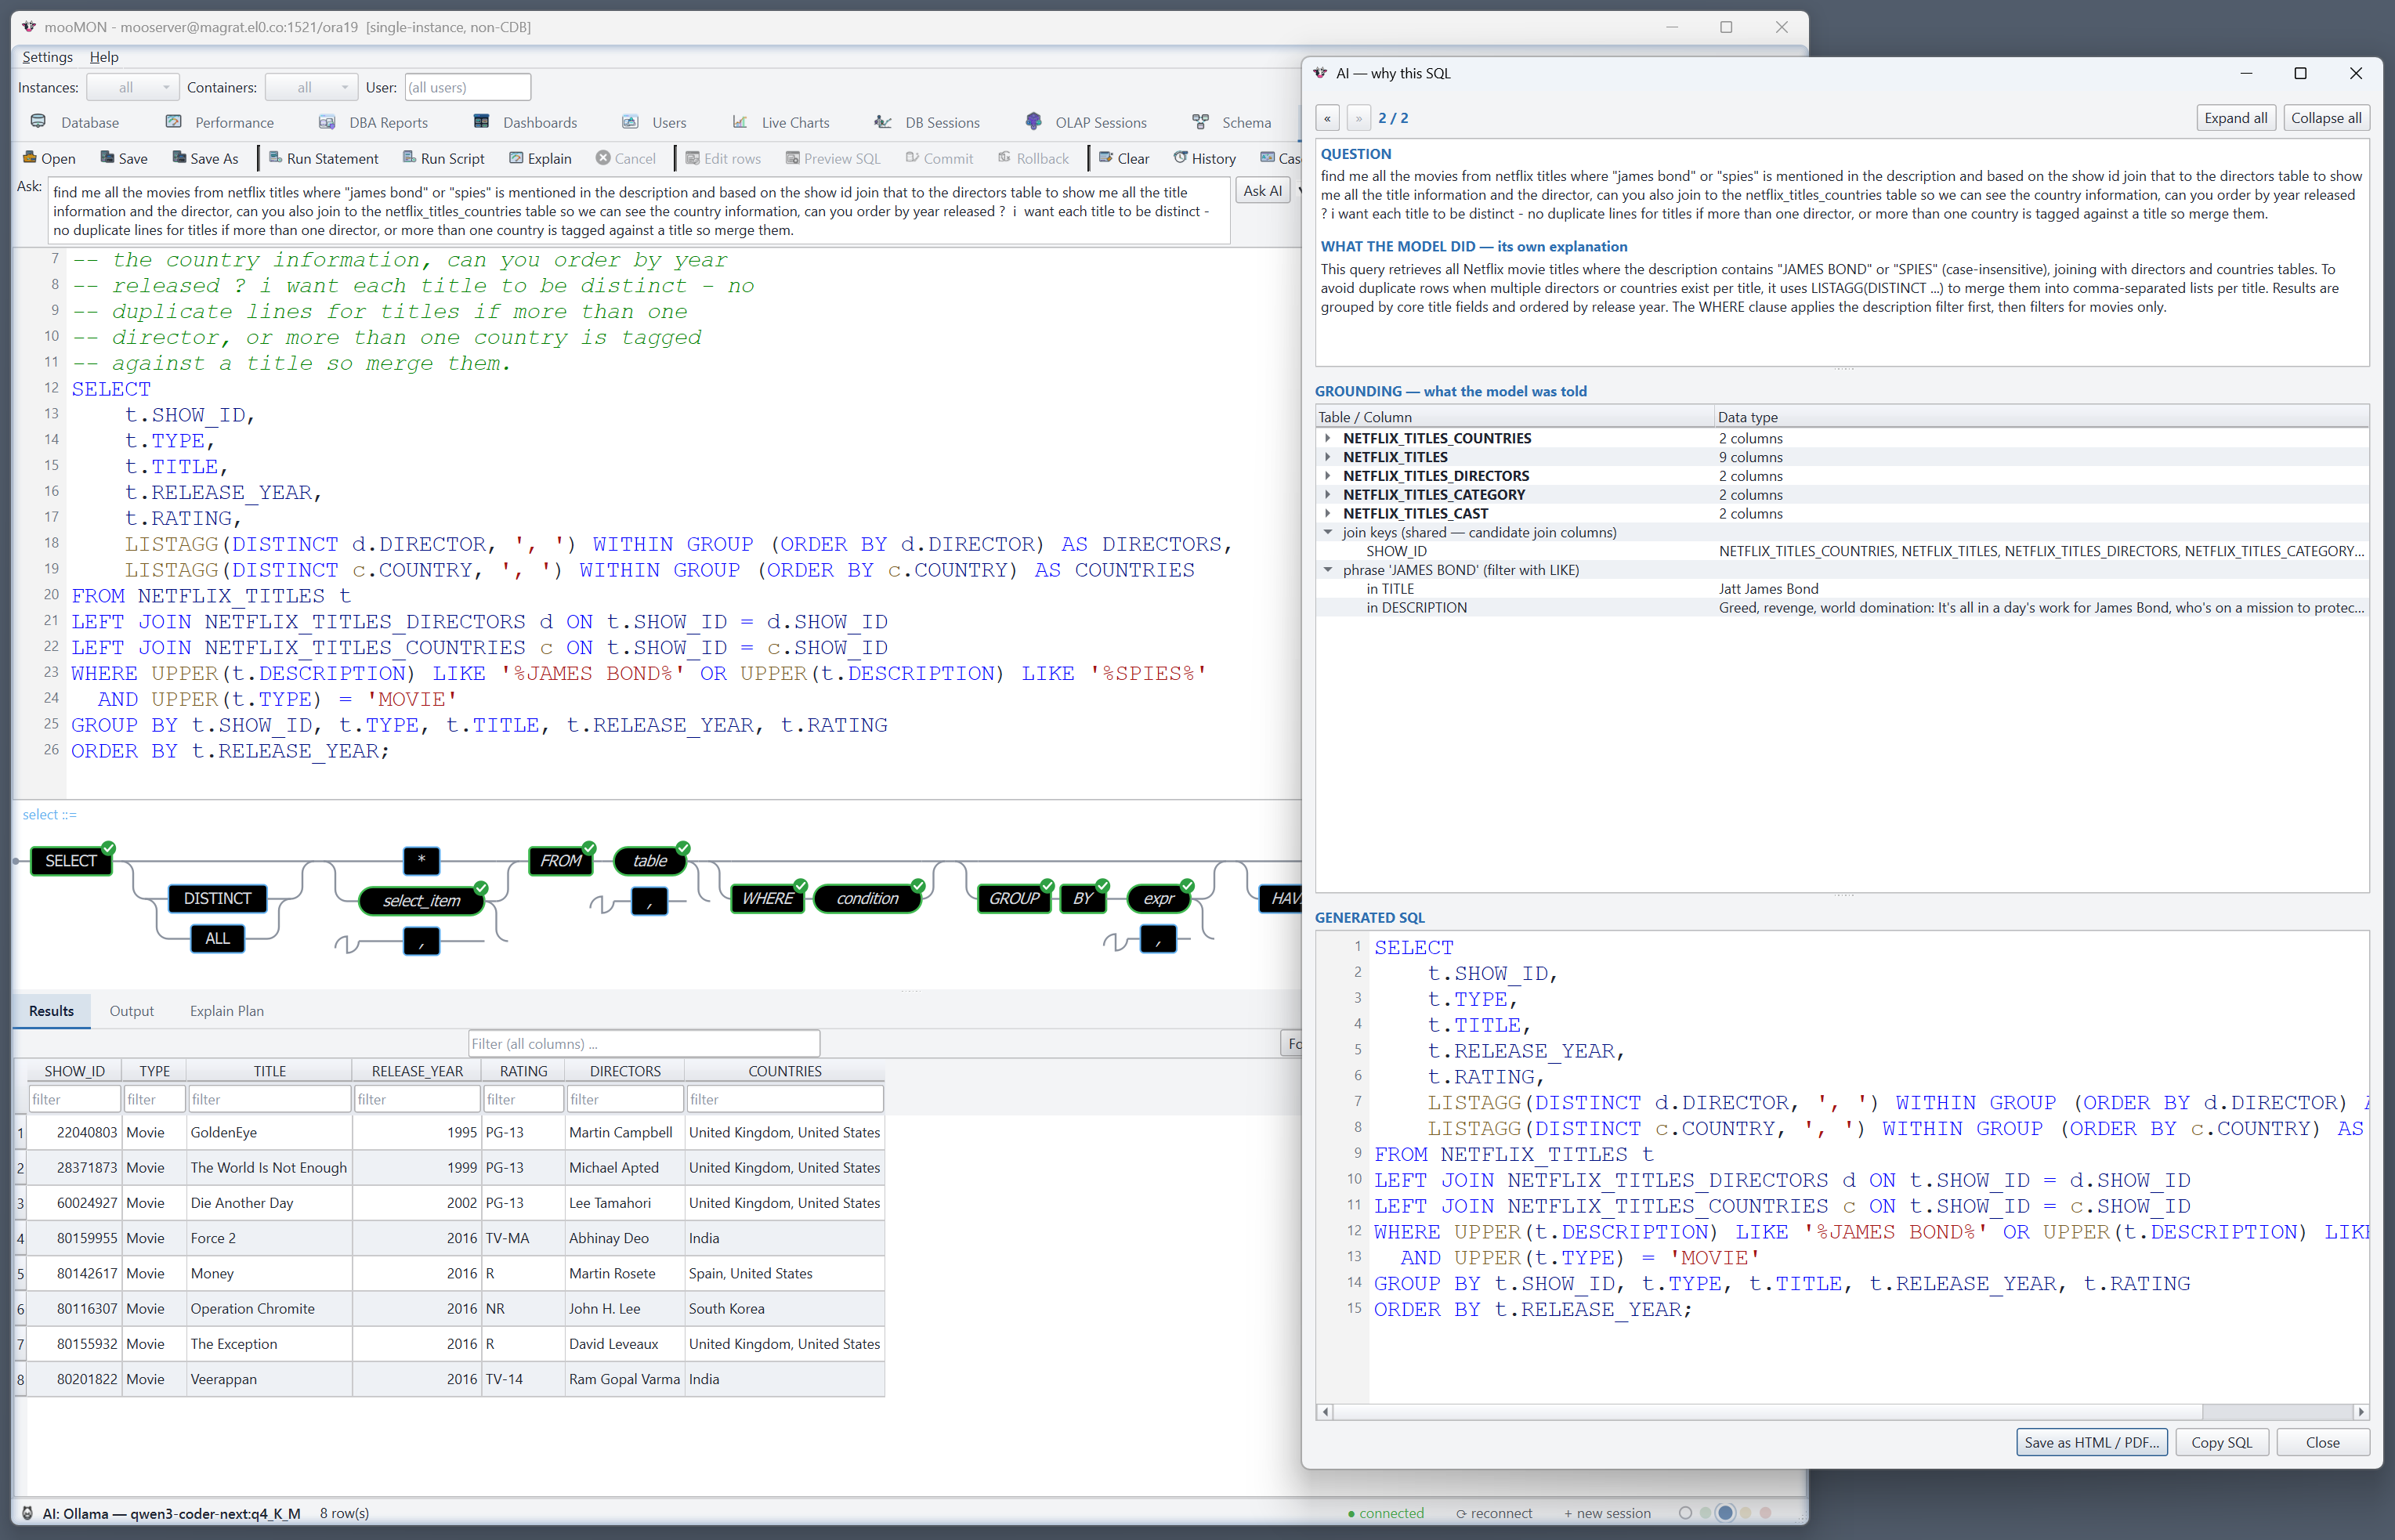Click the AI Ollama status bar icon
The image size is (2395, 1540).
[27, 1513]
